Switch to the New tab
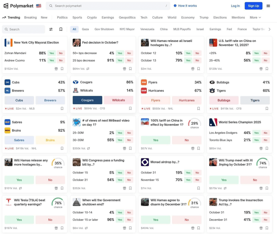The width and height of the screenshot is (277, 234). click(44, 17)
